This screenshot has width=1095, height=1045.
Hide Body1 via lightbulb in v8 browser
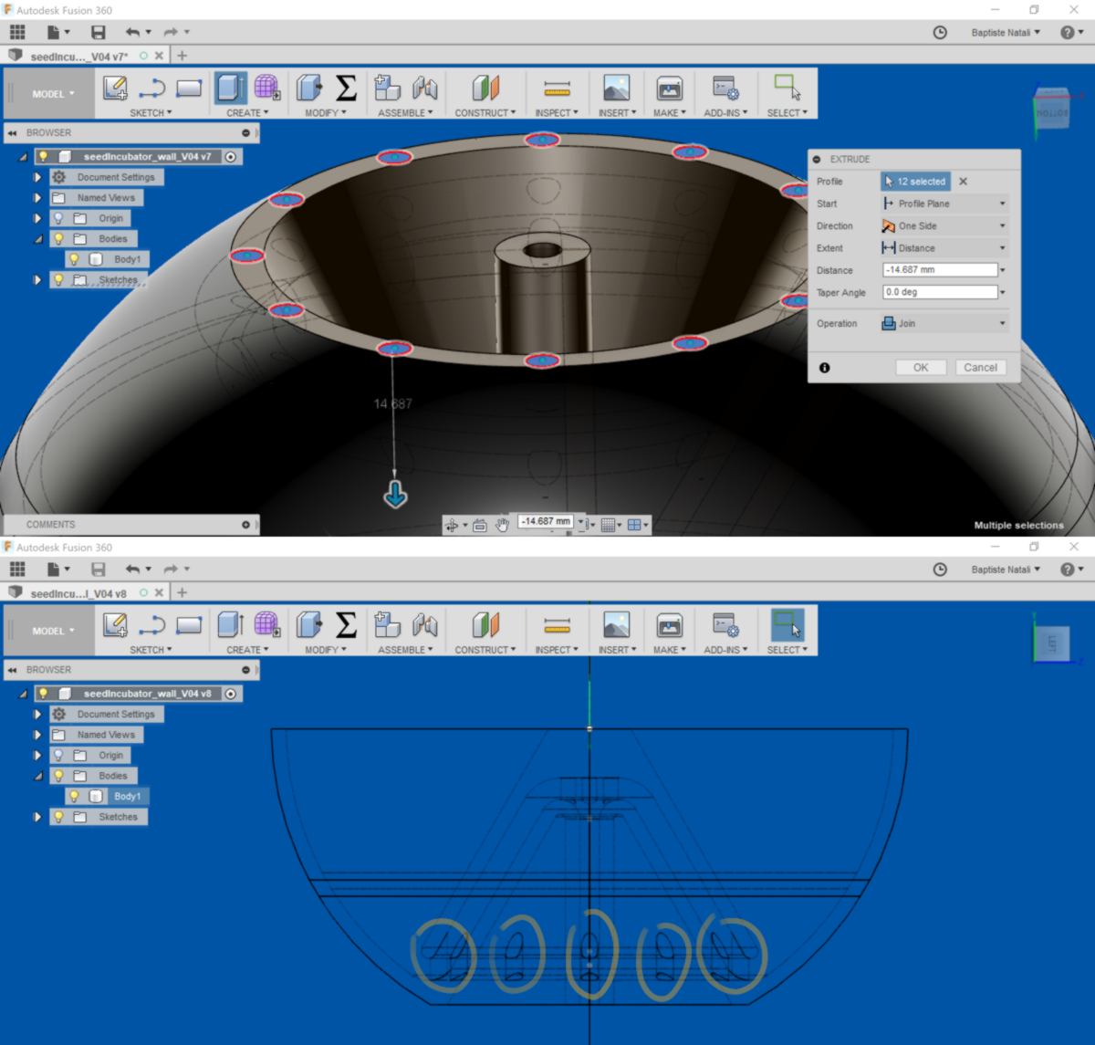(74, 796)
